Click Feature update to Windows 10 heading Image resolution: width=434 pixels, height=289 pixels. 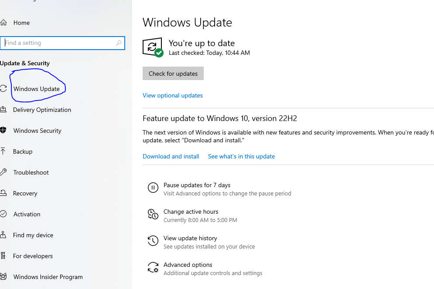pos(220,118)
